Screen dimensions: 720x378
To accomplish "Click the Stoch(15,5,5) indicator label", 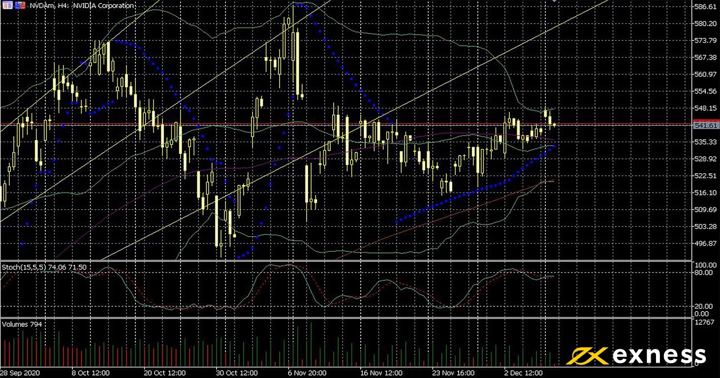I will [x=44, y=267].
